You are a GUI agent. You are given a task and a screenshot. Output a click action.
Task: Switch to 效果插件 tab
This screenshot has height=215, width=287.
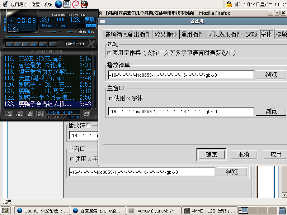click(x=166, y=34)
